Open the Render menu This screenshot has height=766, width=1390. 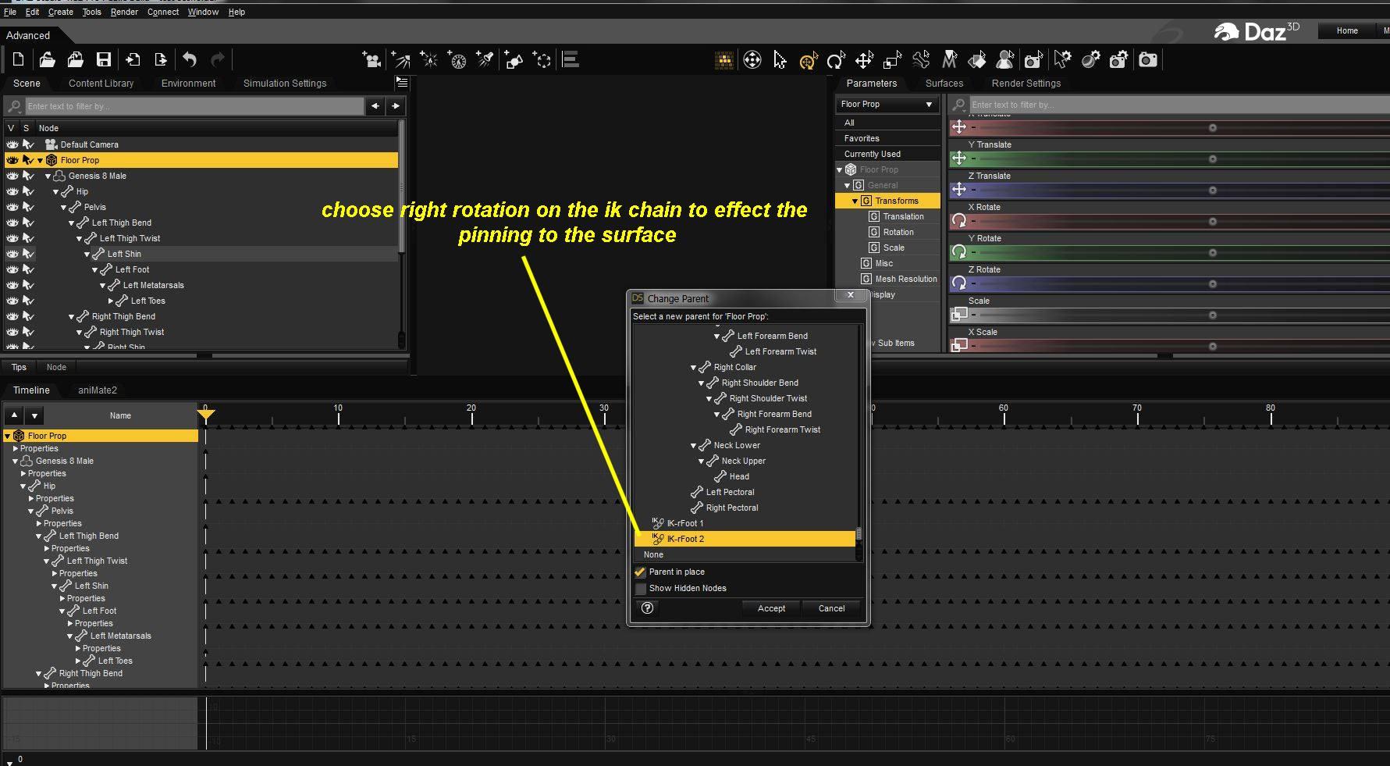point(124,12)
